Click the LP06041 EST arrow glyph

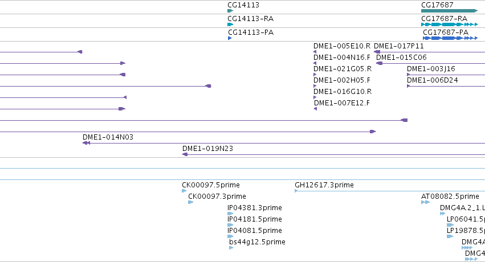450,225
